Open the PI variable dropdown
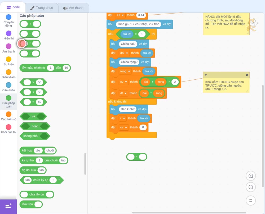 tap(121, 15)
